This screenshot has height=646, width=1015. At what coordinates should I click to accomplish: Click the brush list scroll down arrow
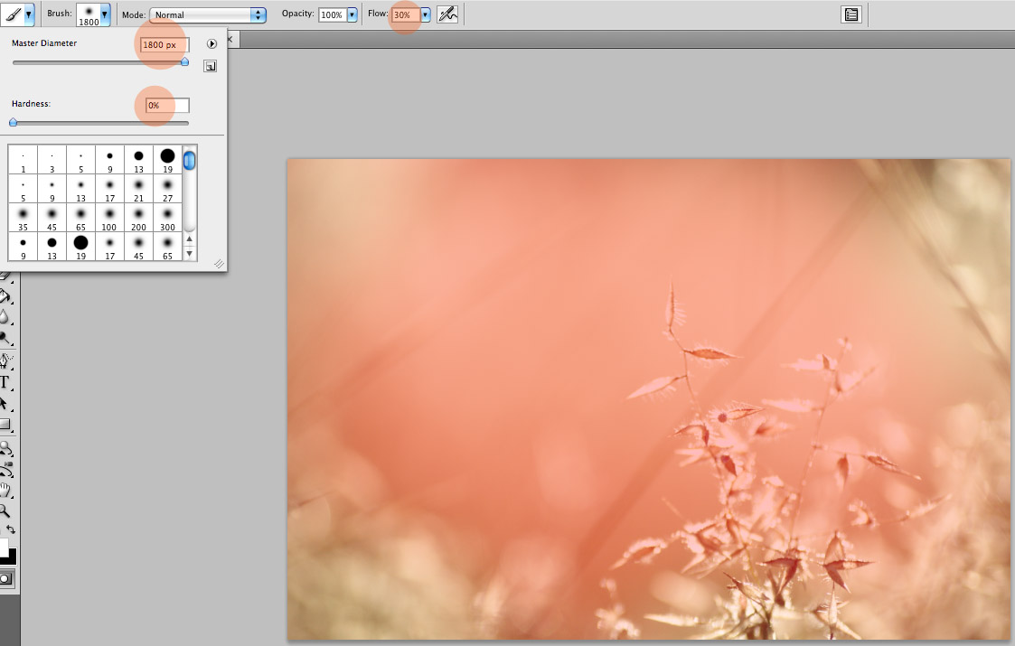[x=190, y=254]
